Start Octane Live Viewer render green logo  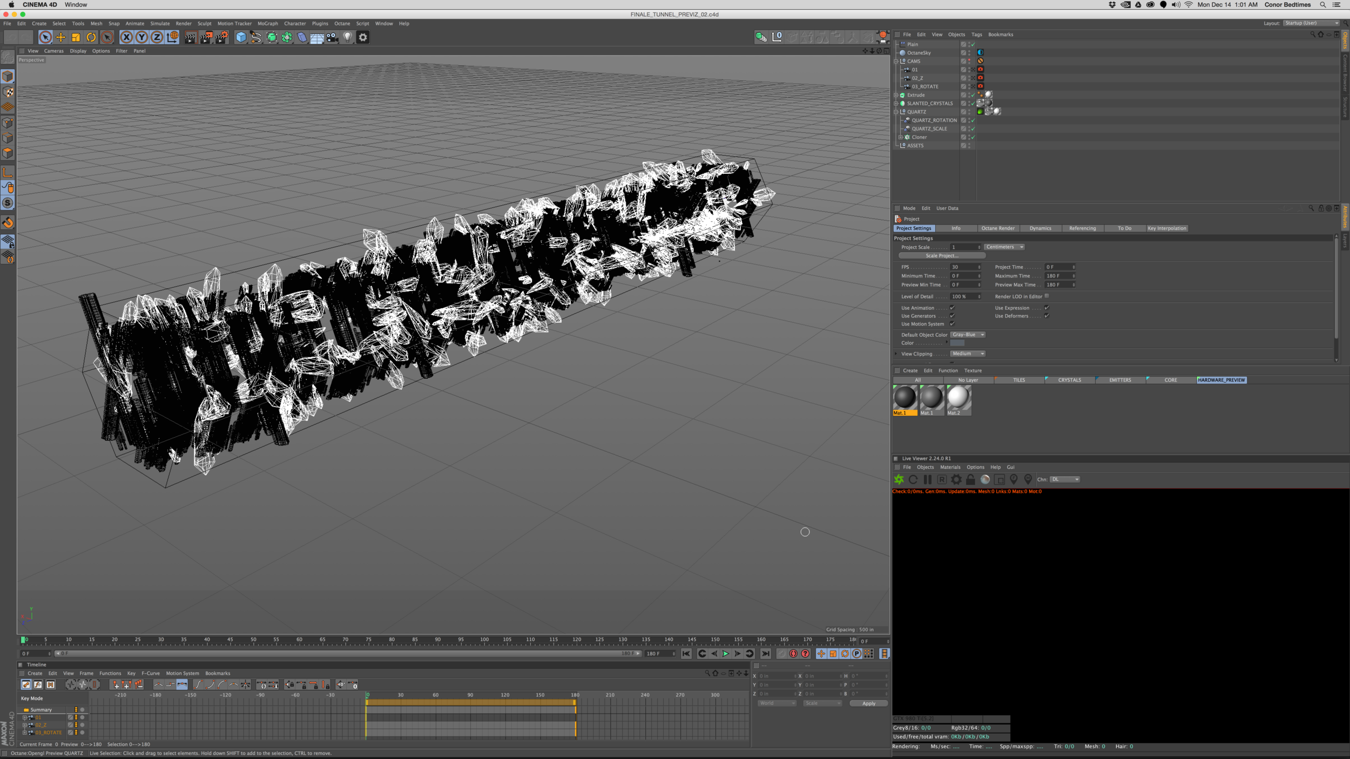[x=899, y=479]
